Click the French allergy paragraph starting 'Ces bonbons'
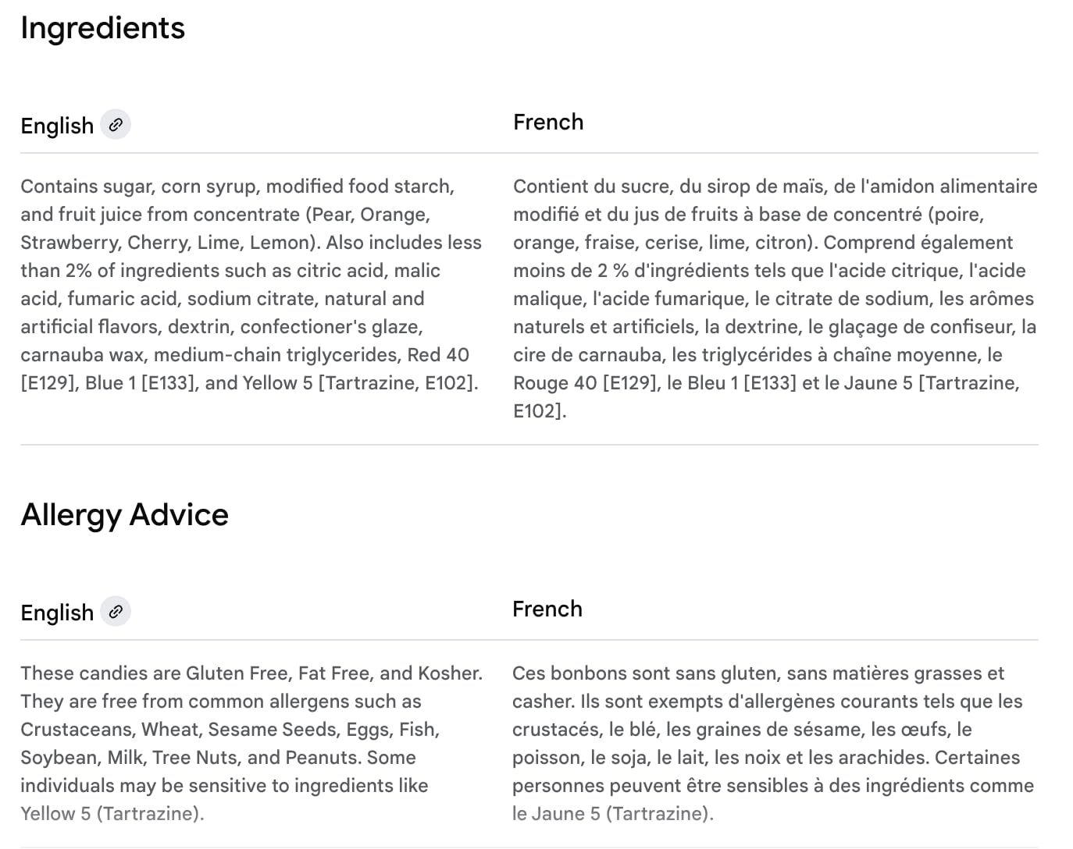The image size is (1073, 849). [773, 744]
